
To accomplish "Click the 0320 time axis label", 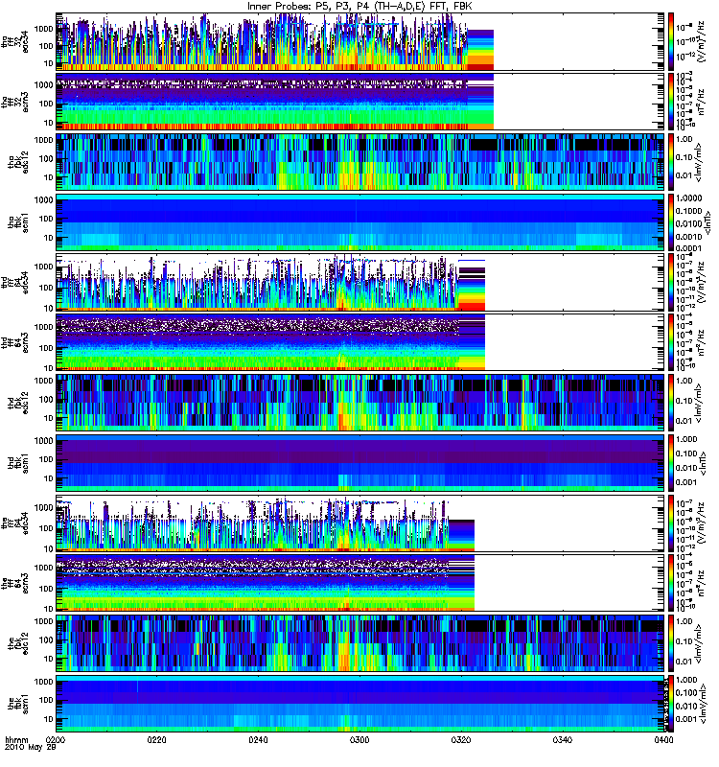I will coord(461,739).
